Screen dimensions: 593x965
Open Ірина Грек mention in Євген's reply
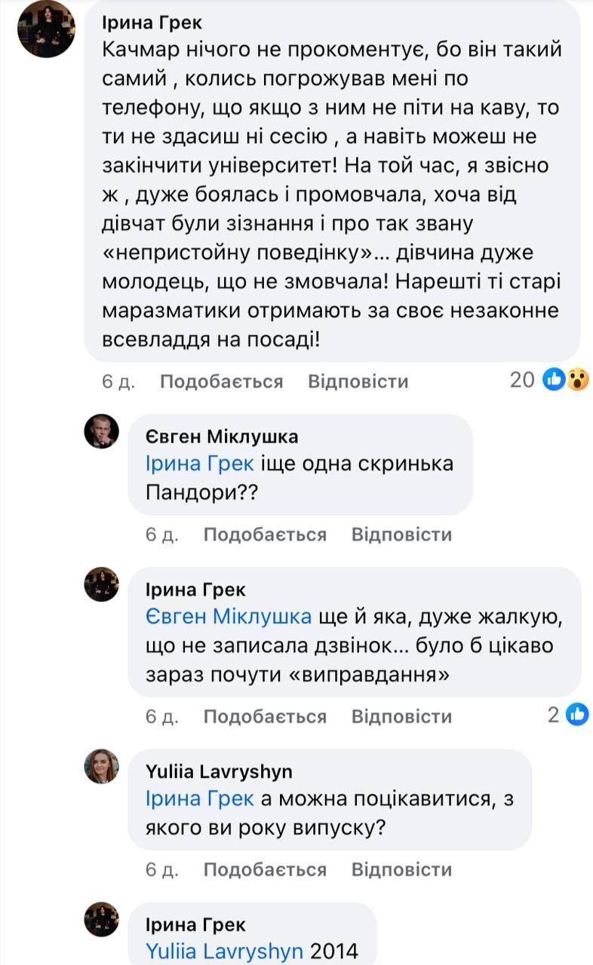tap(199, 464)
